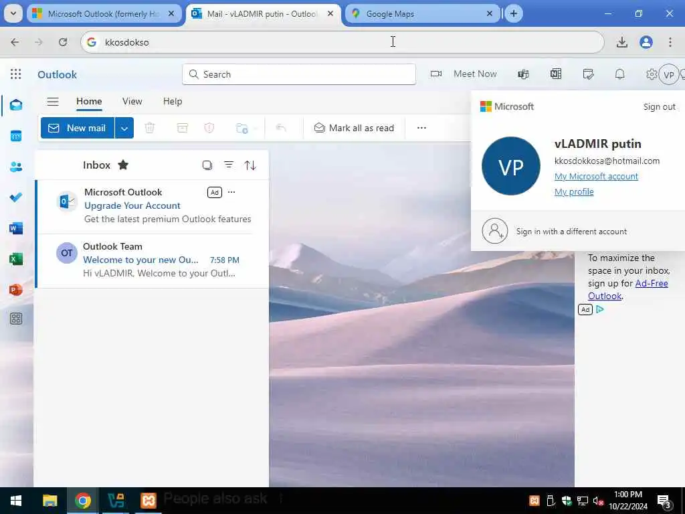Click the Select messages icon in Inbox

point(207,165)
